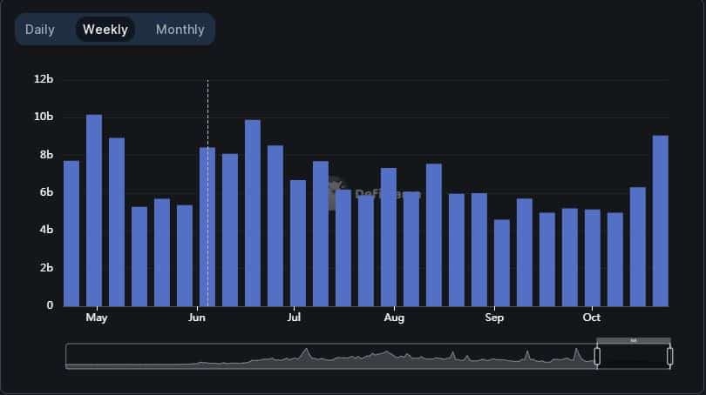The width and height of the screenshot is (706, 395).
Task: Click the bar at the dashed Jun line
Action: coord(207,227)
